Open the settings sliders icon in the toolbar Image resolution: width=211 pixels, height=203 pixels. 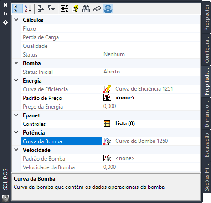point(65,9)
